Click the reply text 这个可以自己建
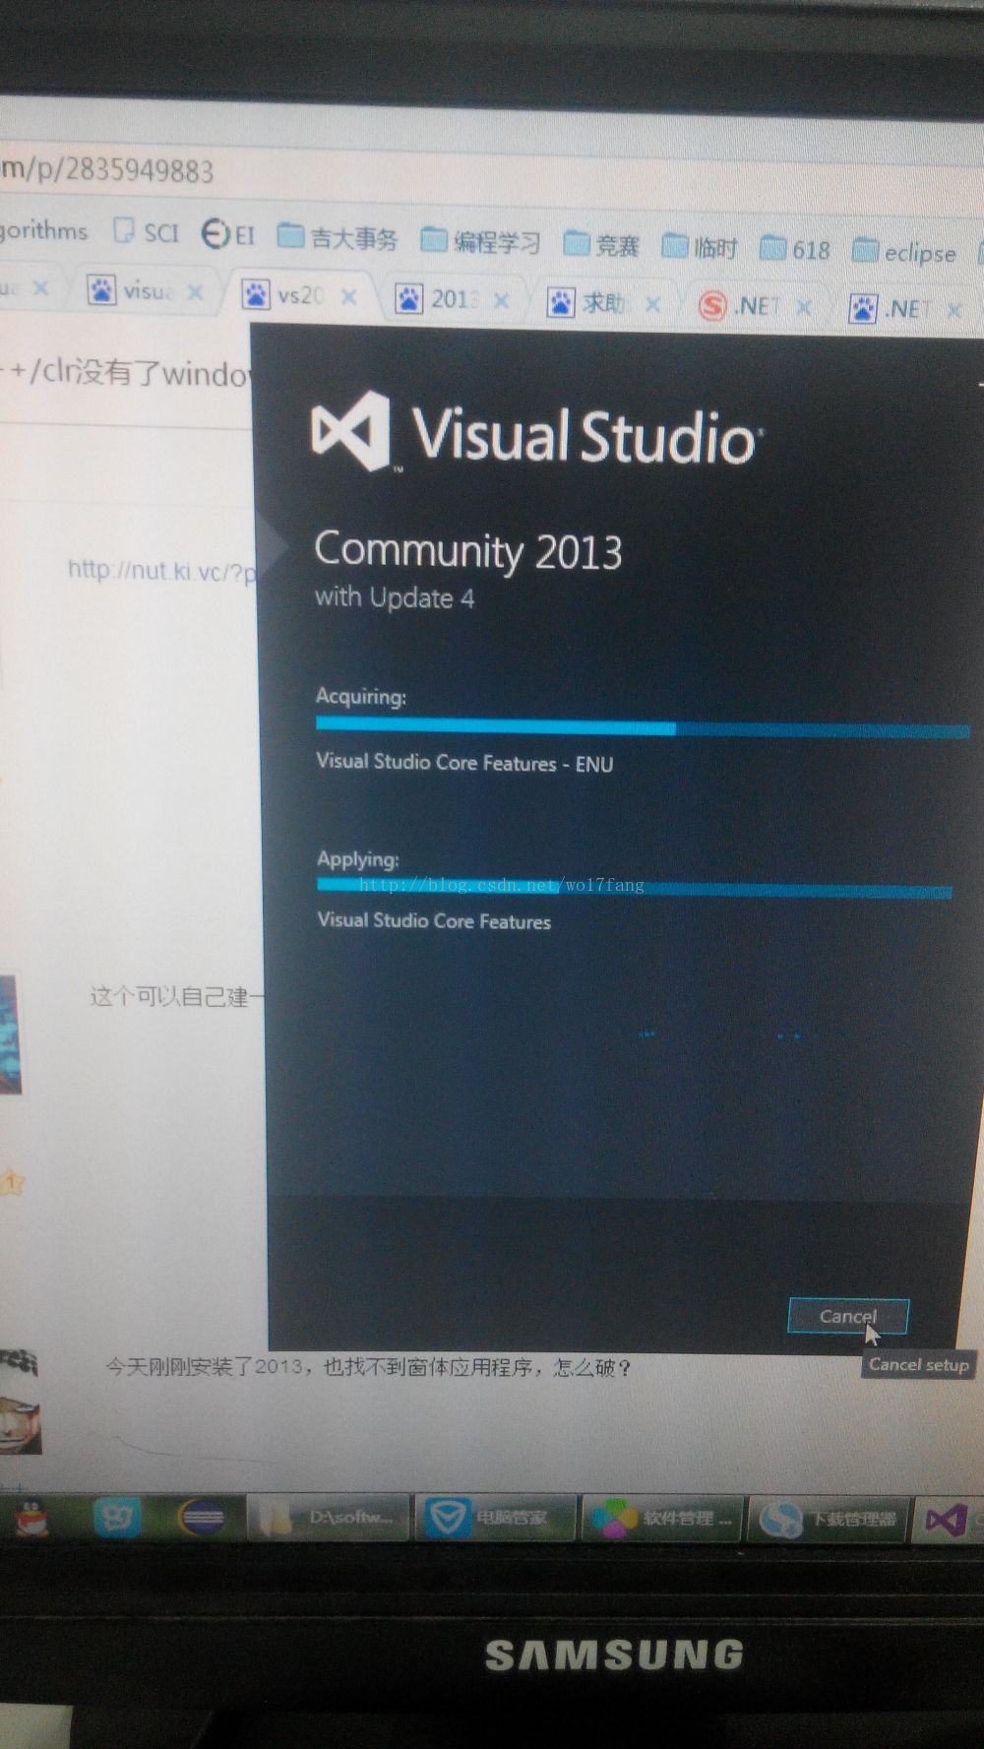984x1749 pixels. click(x=177, y=996)
